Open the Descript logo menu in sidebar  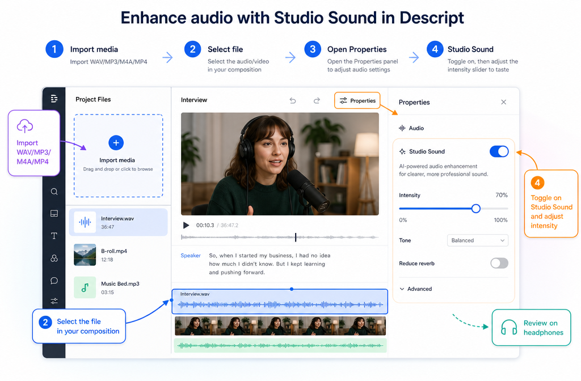click(54, 99)
